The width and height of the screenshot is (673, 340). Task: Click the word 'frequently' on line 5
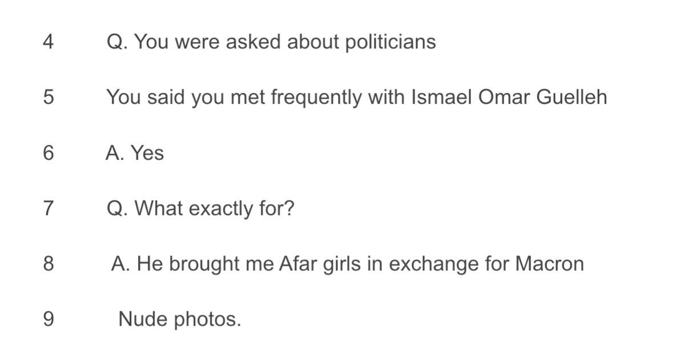point(316,98)
